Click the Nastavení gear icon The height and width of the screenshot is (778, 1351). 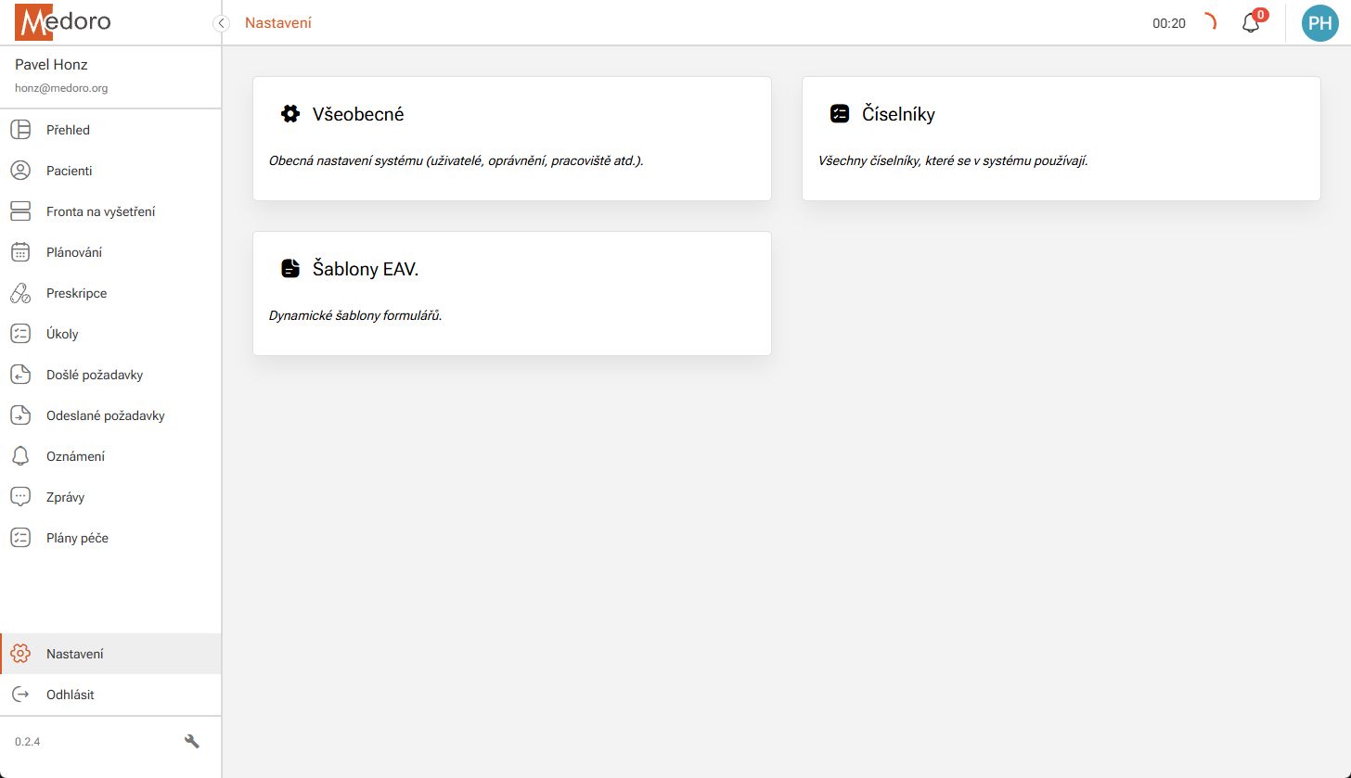(20, 653)
